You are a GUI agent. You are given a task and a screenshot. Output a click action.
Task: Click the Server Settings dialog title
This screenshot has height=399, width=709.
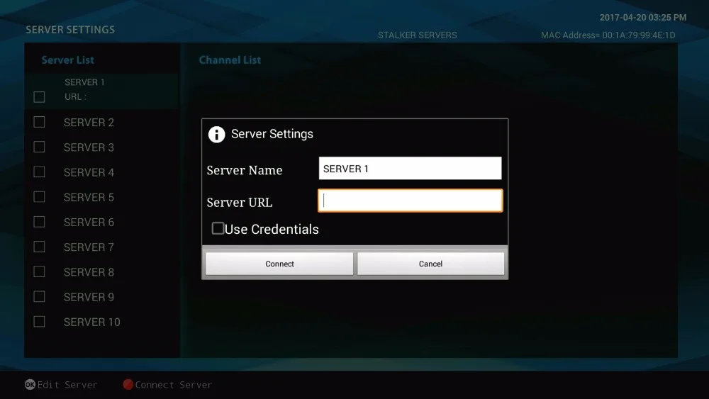coord(272,134)
